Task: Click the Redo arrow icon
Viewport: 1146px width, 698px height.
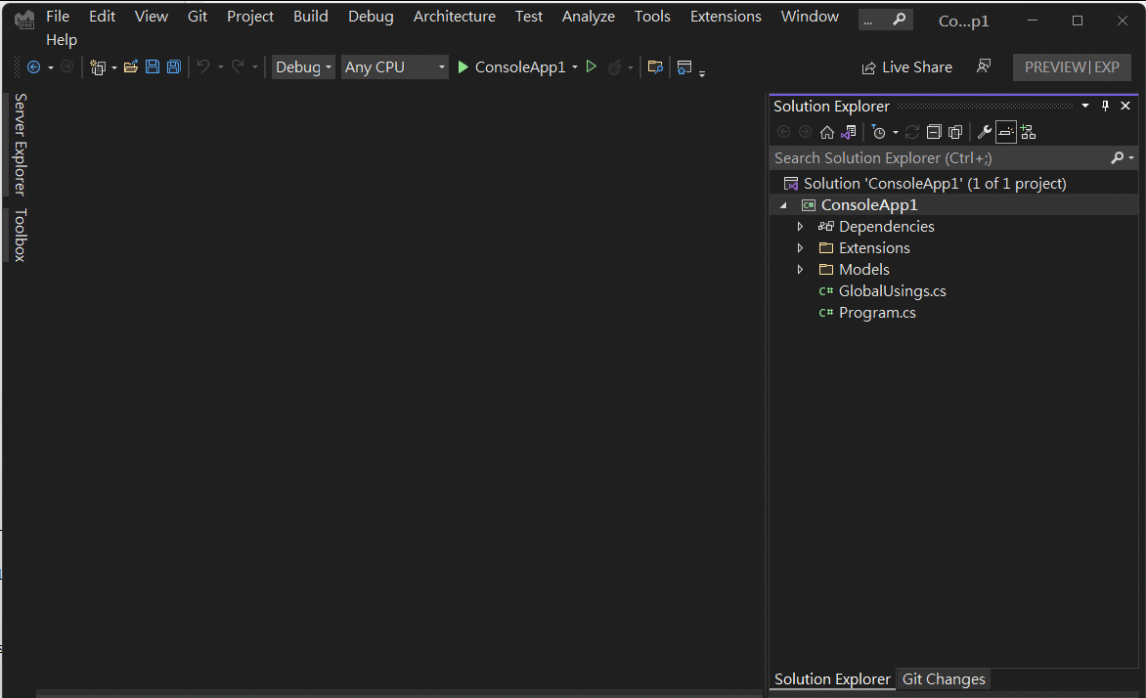Action: coord(238,67)
